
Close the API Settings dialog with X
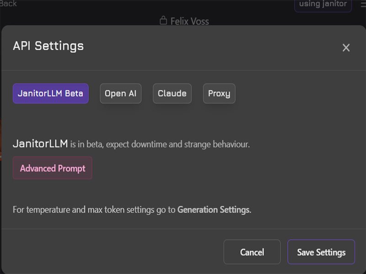(x=346, y=47)
